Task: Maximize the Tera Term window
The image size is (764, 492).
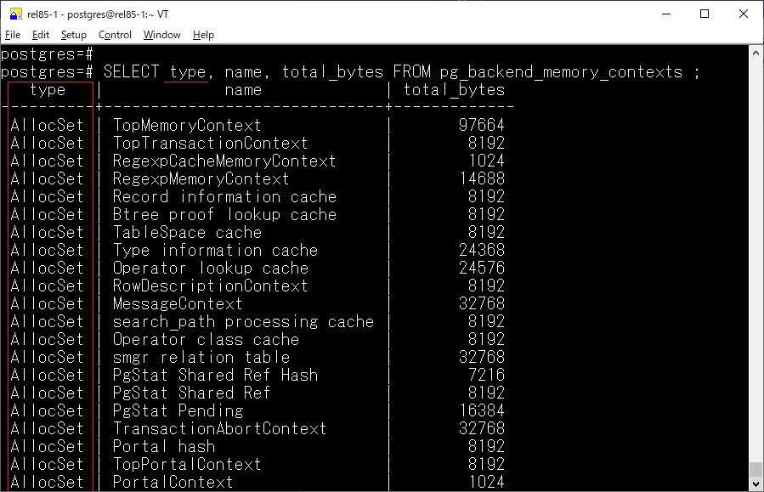Action: 705,14
